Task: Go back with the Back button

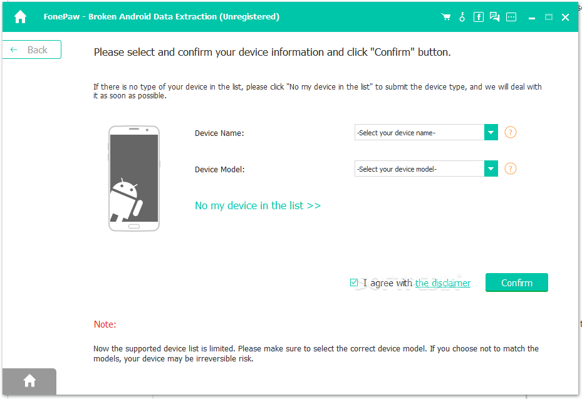Action: pos(31,49)
